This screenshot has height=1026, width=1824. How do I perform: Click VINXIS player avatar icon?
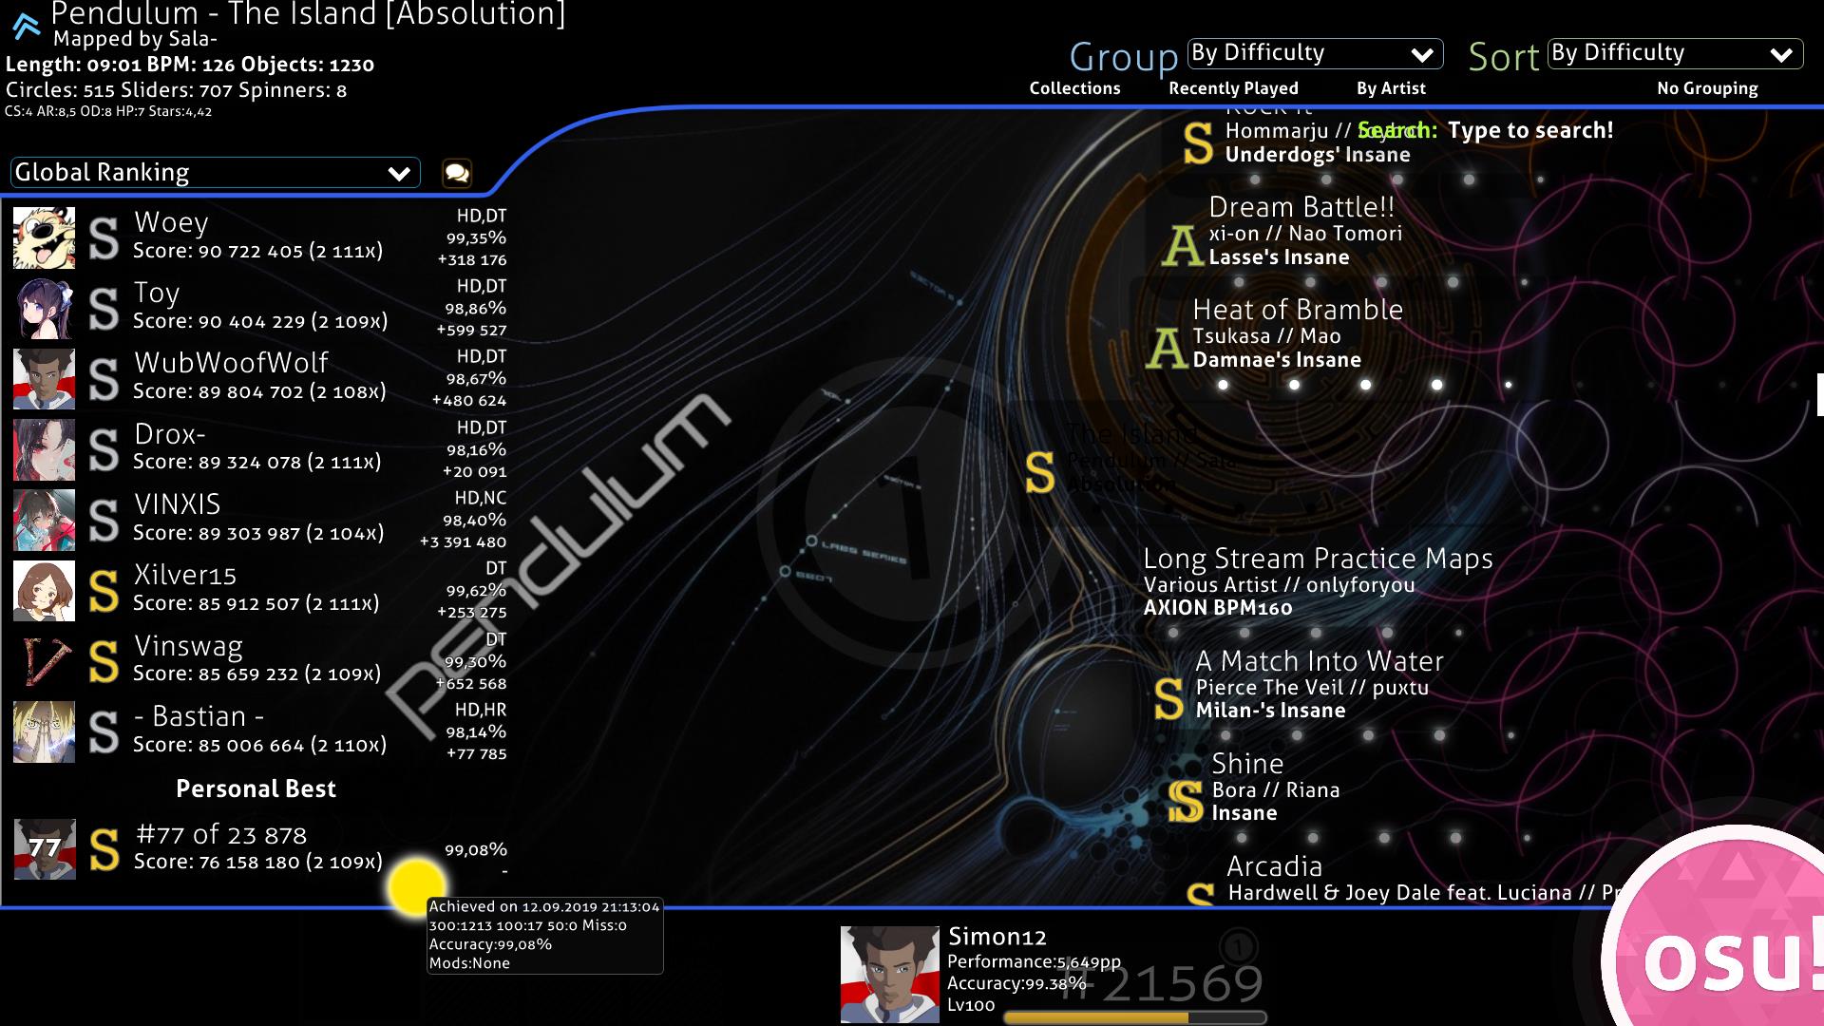tap(44, 518)
